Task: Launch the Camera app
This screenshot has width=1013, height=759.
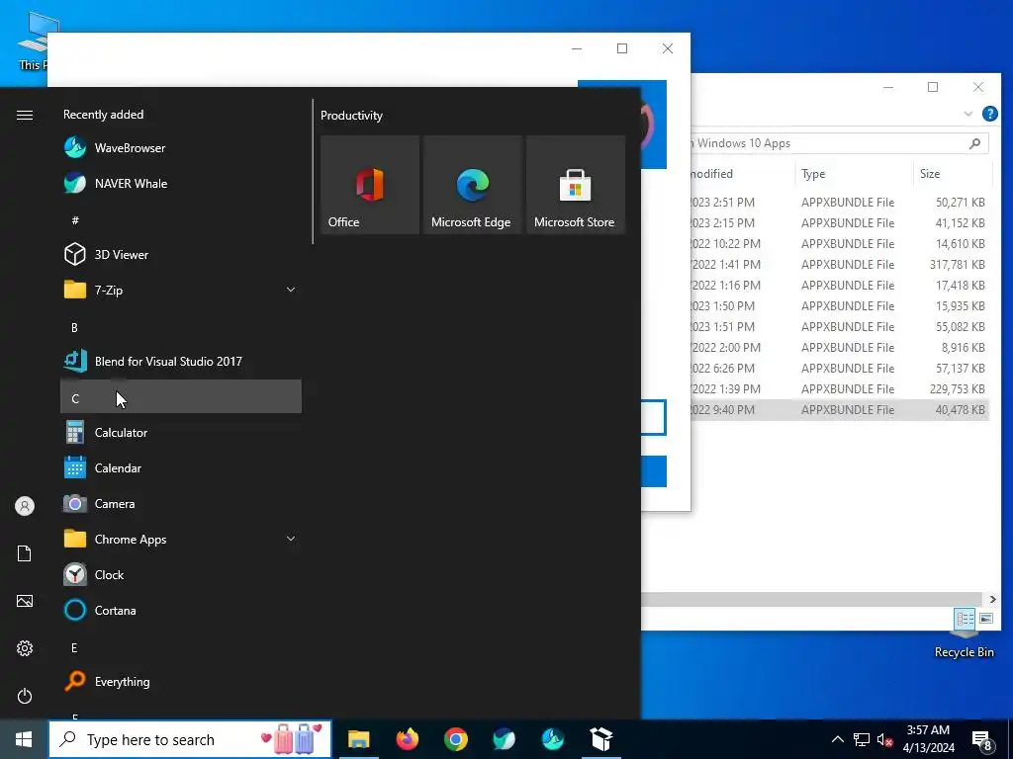Action: click(181, 503)
